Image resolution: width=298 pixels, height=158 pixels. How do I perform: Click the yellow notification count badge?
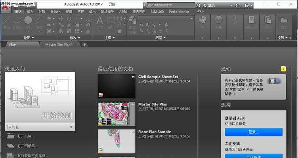pos(283,69)
